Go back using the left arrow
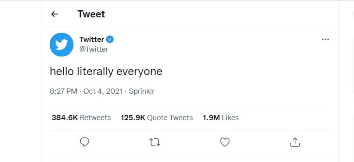Screen dimensions: 354x162 point(55,14)
